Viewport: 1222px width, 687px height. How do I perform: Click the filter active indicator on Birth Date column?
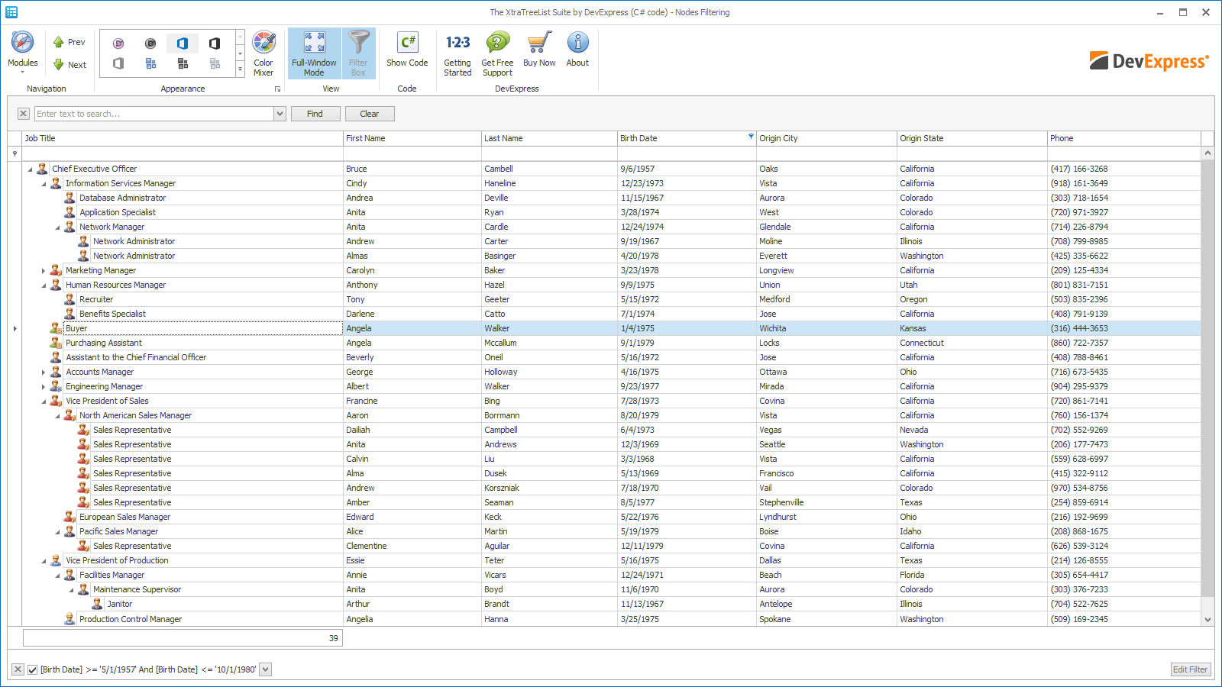click(x=750, y=135)
